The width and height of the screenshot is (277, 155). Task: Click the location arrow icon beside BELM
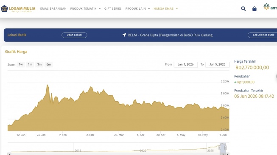click(x=124, y=35)
